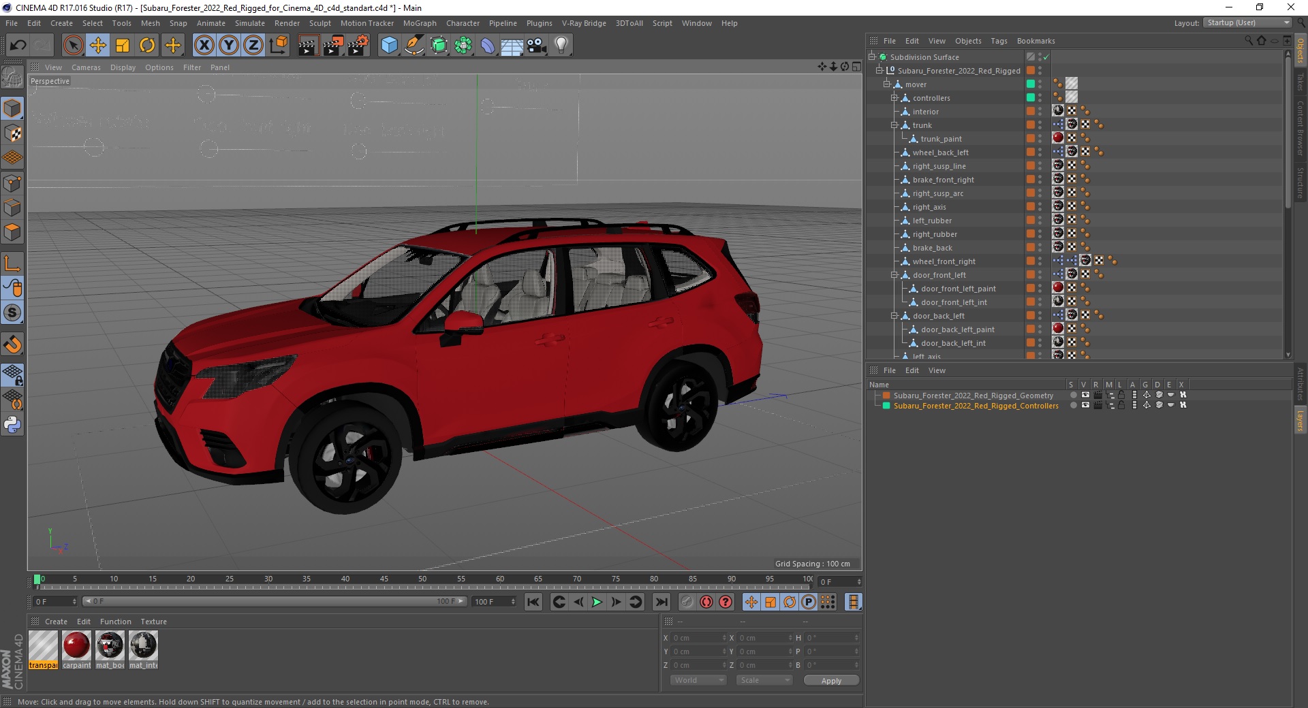Add a Camera object
This screenshot has width=1308, height=708.
point(537,46)
